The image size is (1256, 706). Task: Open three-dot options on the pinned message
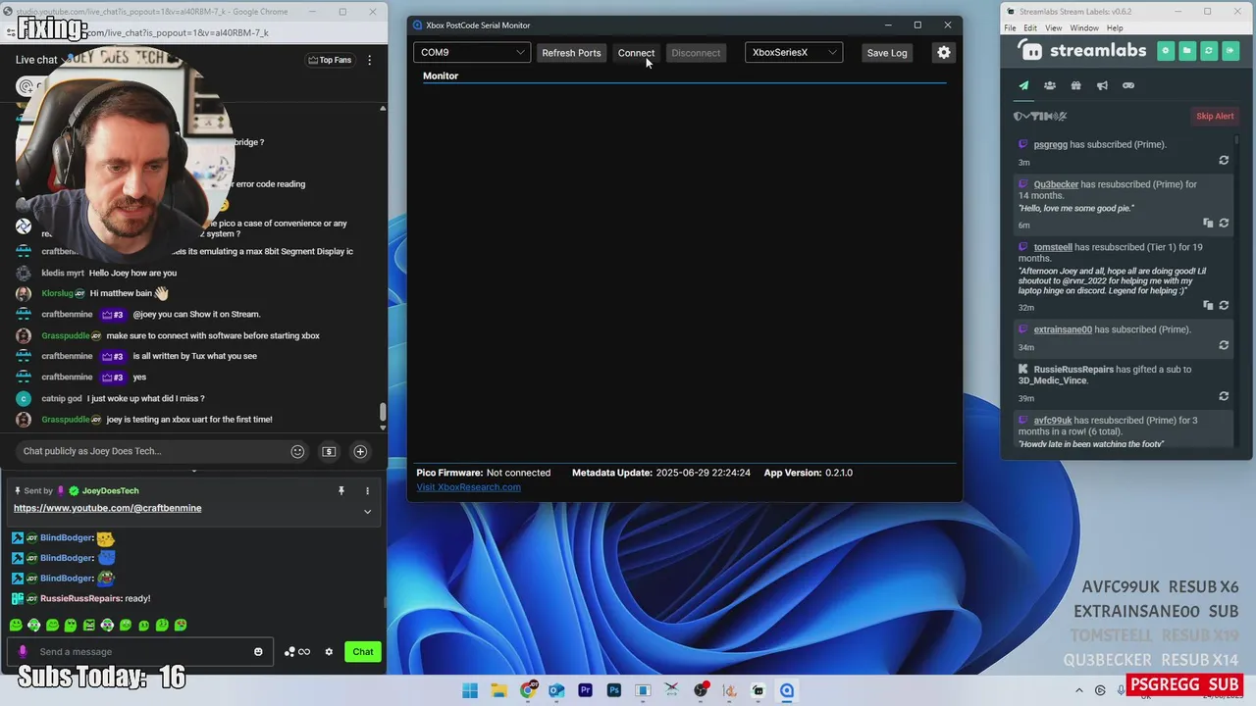[368, 490]
